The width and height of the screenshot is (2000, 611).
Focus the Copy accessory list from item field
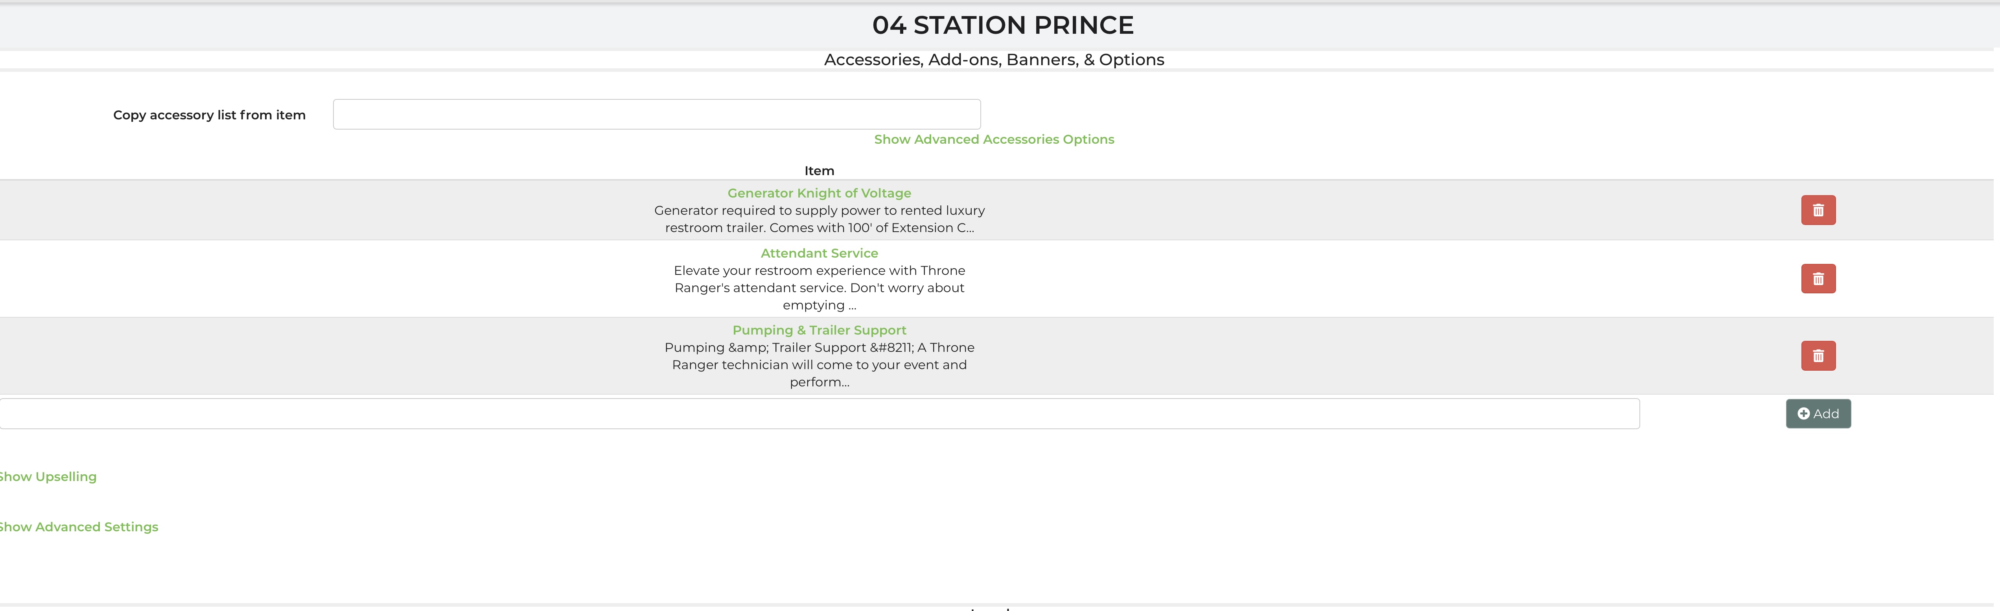coord(656,115)
